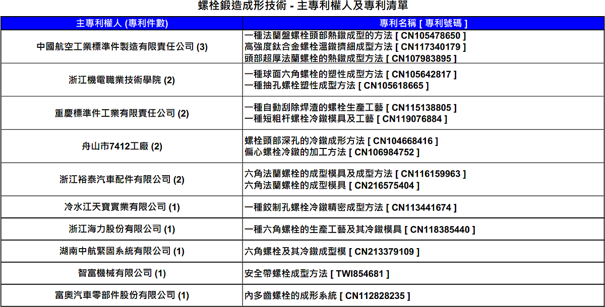The width and height of the screenshot is (605, 307).
Task: Click patent line CN112828235
Action: (327, 295)
